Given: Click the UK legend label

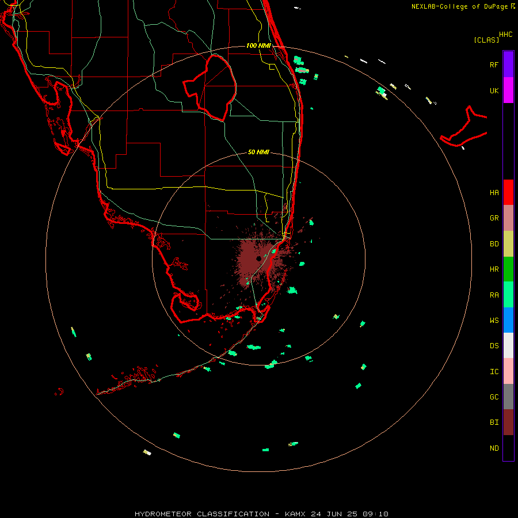Looking at the screenshot, I should (x=494, y=91).
